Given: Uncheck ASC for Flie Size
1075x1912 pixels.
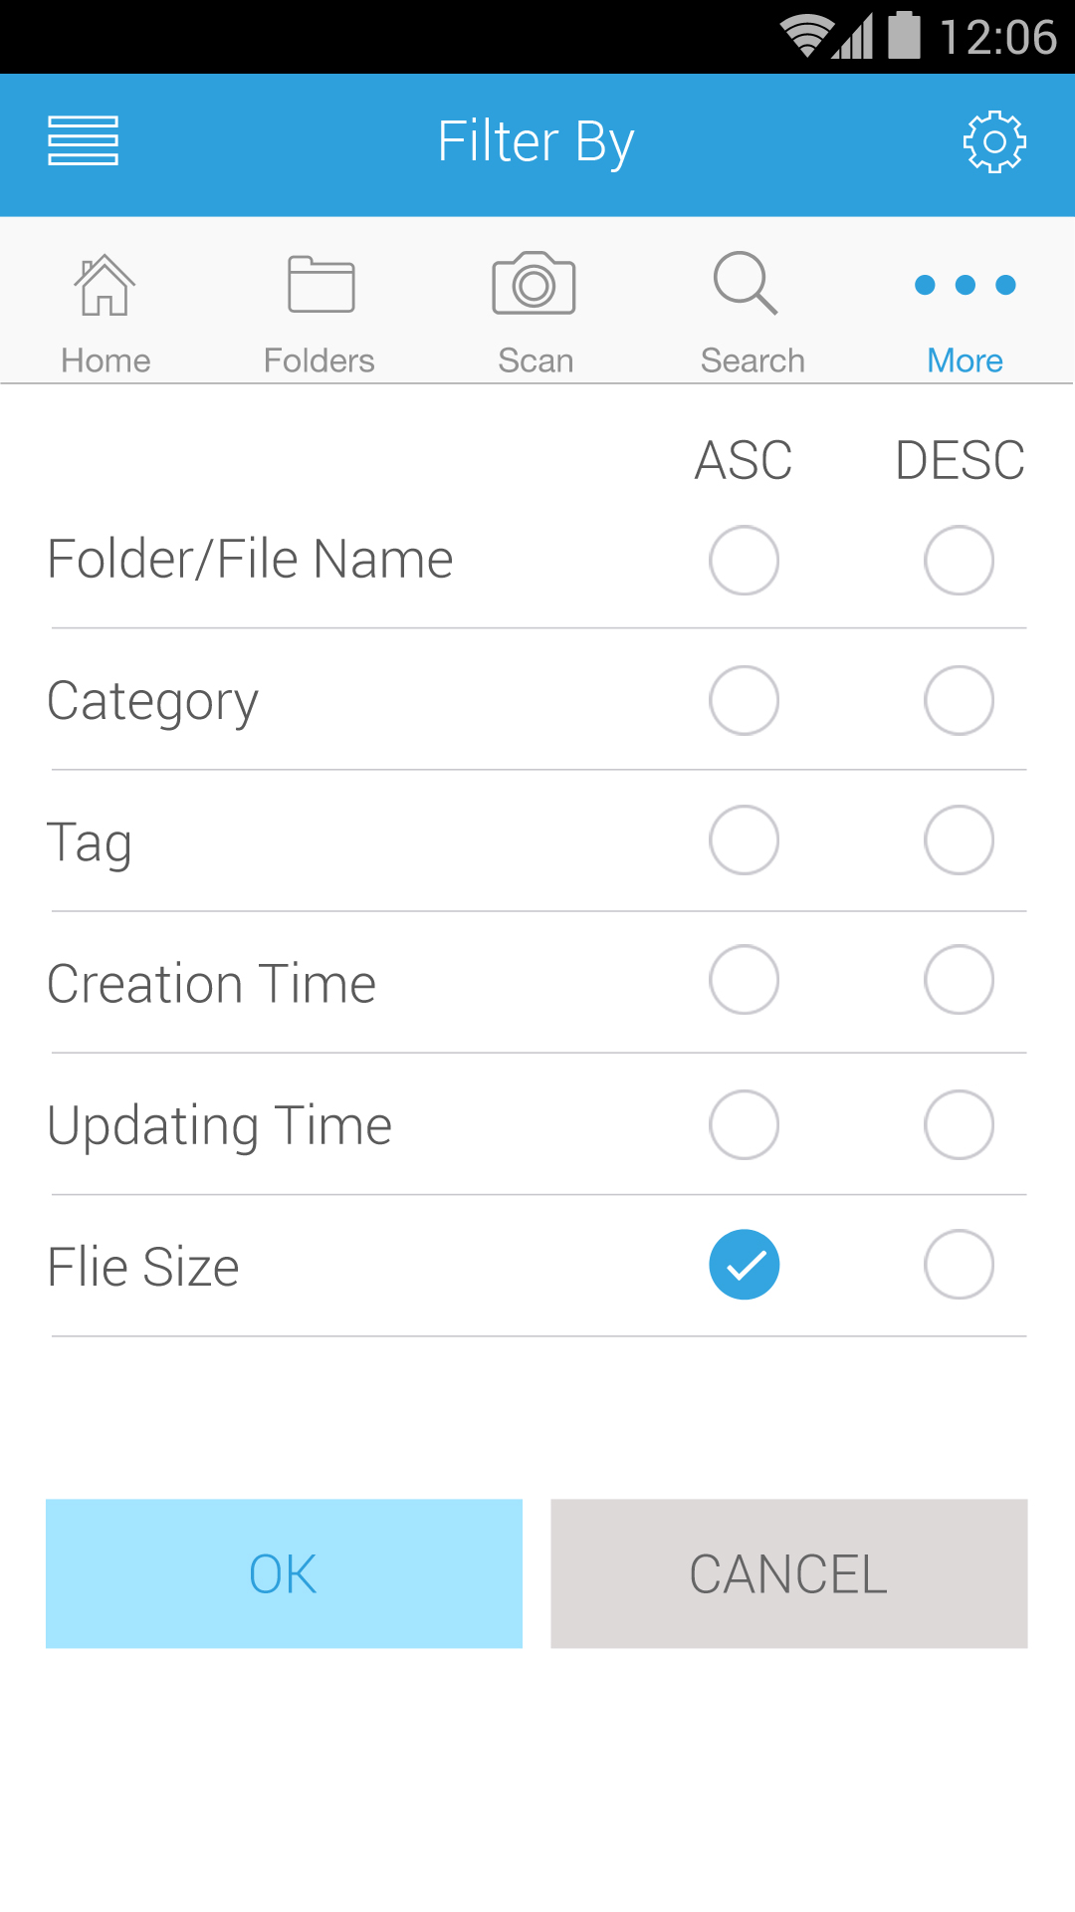Looking at the screenshot, I should point(744,1265).
